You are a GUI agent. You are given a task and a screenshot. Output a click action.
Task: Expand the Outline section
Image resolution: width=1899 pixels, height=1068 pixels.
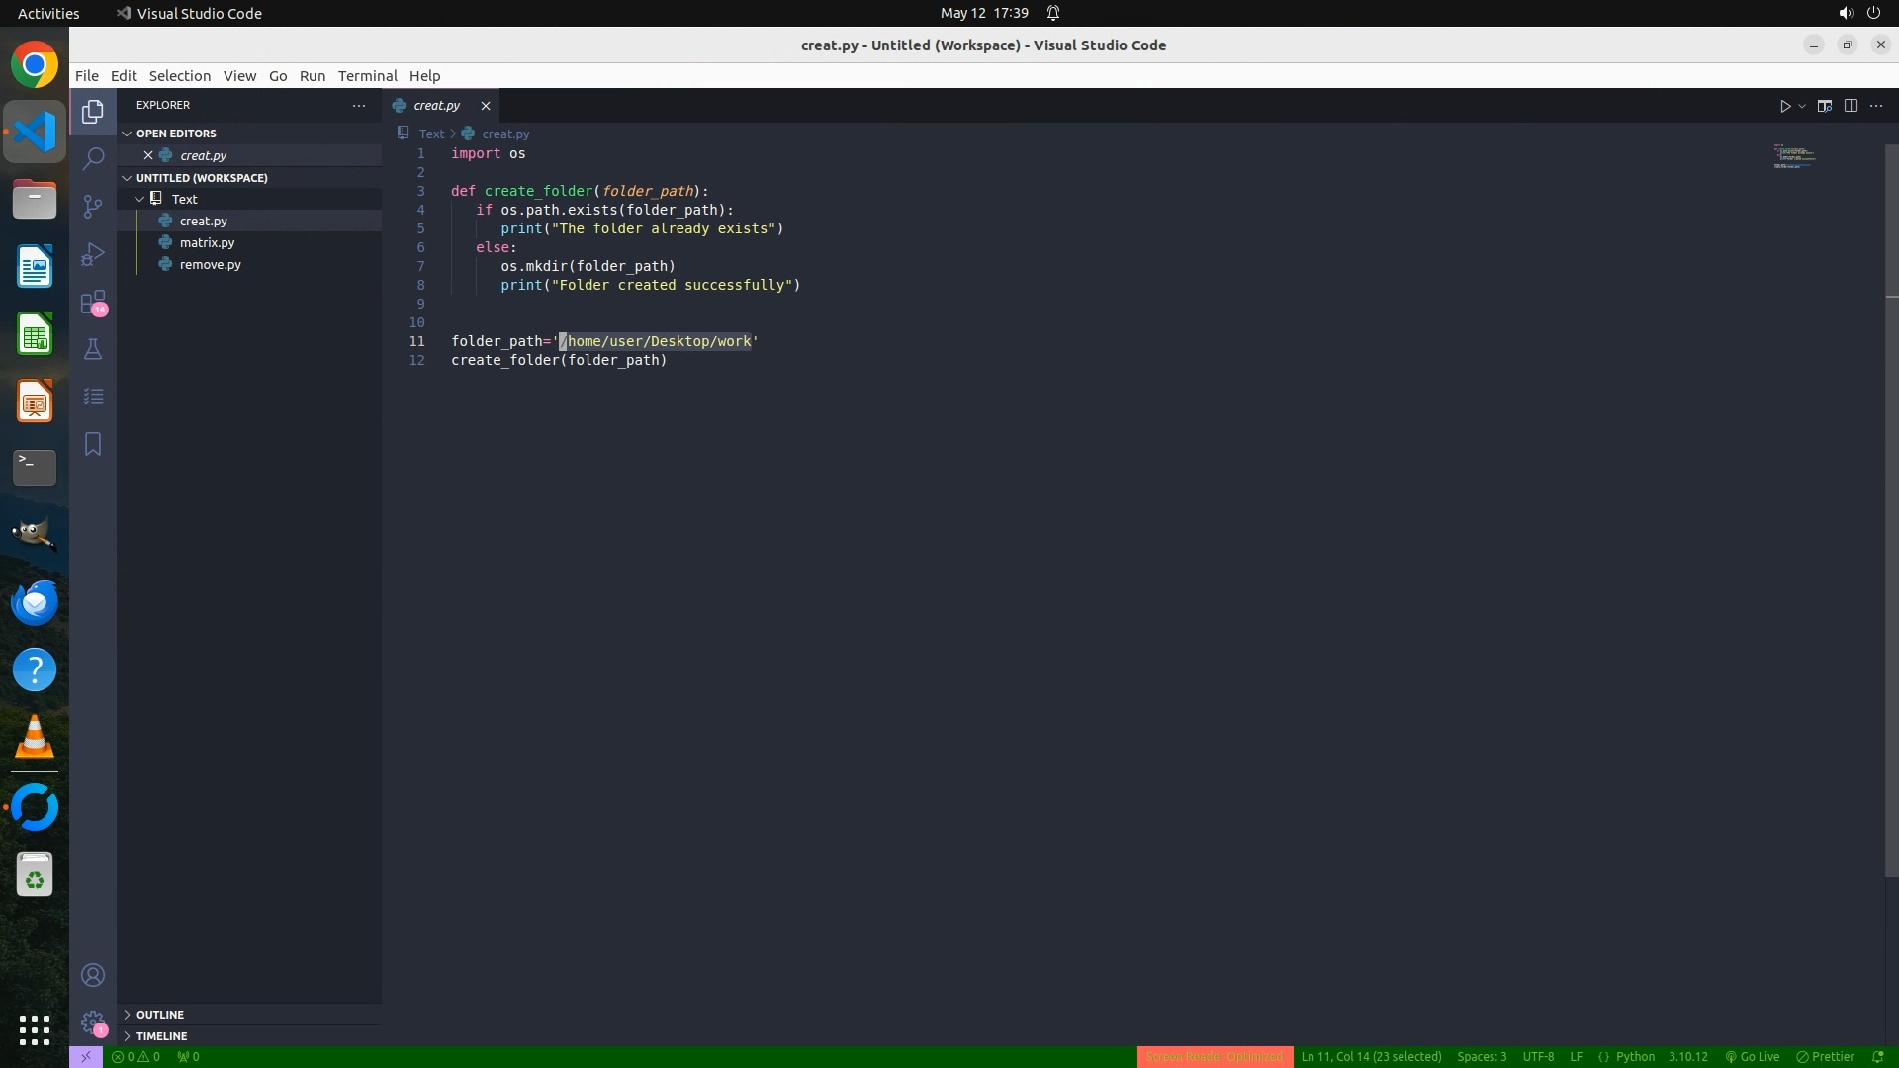(x=160, y=1015)
